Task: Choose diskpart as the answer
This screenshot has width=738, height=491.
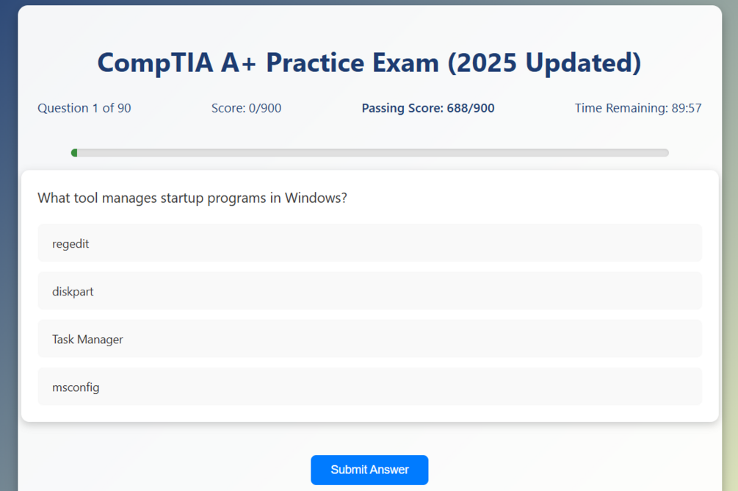Action: tap(369, 291)
